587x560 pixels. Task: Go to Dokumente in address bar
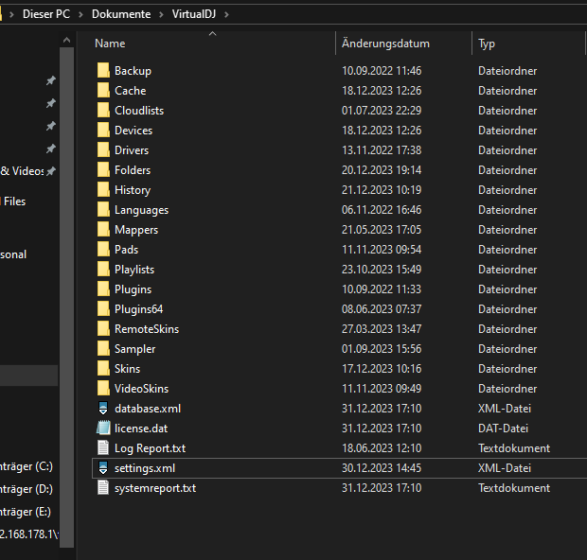click(121, 14)
